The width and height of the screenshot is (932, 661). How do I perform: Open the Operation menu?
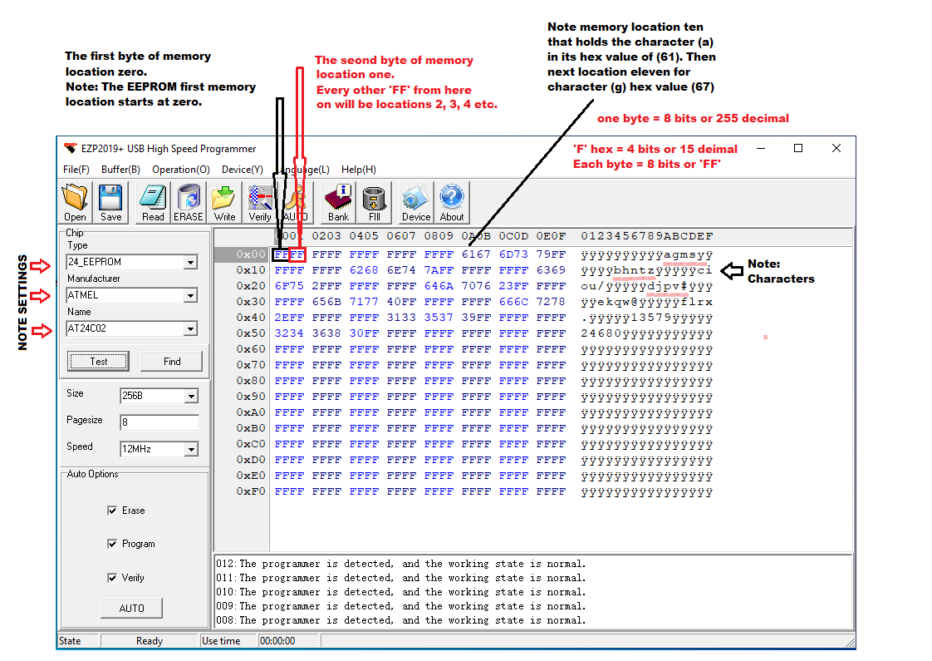click(x=181, y=170)
